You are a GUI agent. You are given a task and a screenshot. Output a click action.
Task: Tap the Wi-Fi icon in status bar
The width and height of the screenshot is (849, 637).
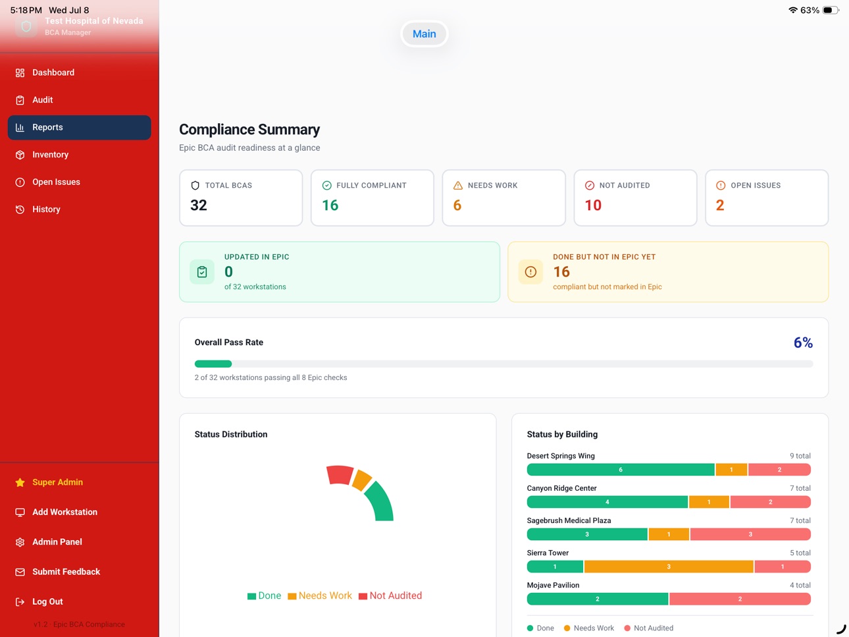coord(793,10)
